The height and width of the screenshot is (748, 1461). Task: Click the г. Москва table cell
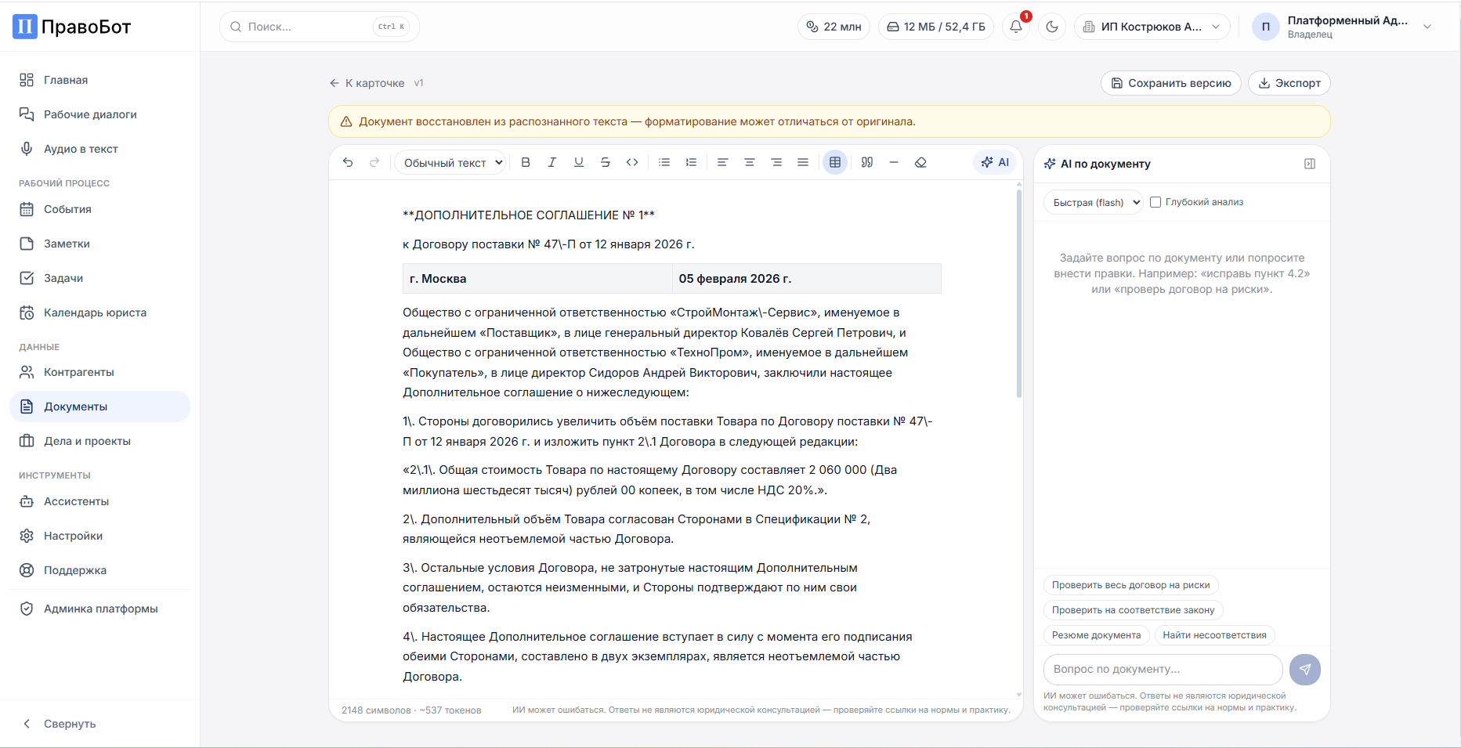point(537,279)
